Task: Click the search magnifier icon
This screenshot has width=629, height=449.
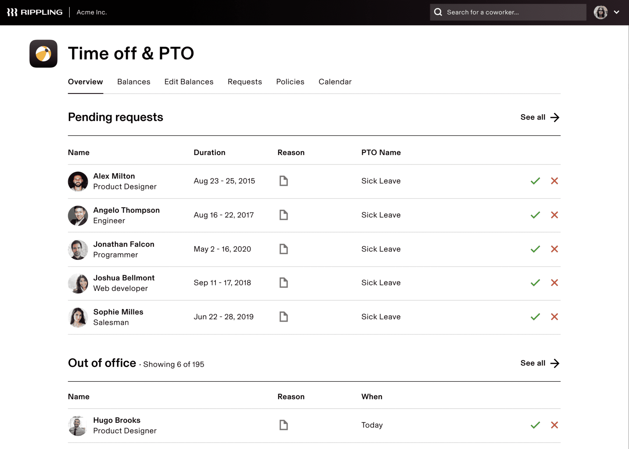Action: click(437, 12)
